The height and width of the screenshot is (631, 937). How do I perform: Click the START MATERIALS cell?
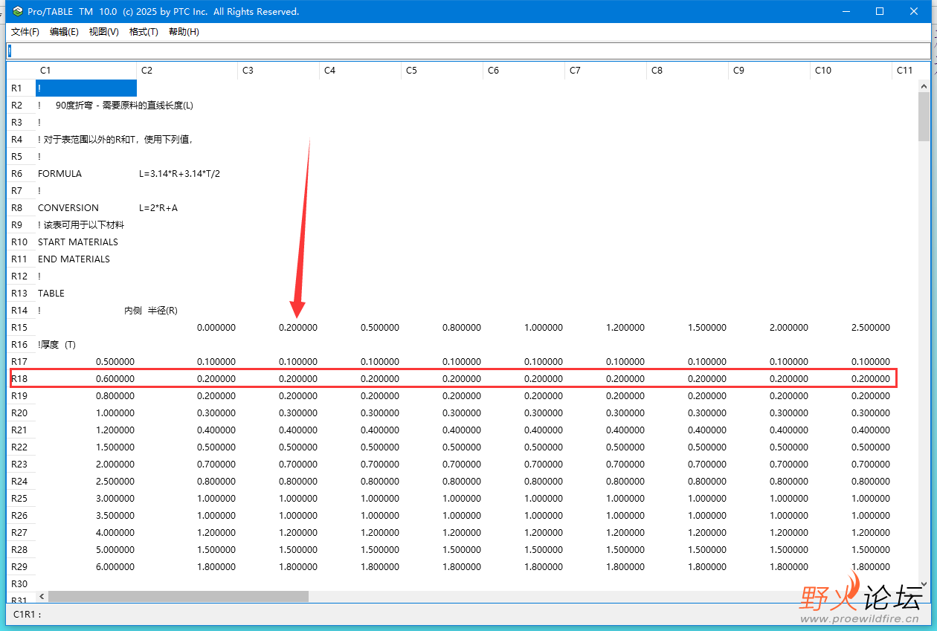tap(78, 242)
